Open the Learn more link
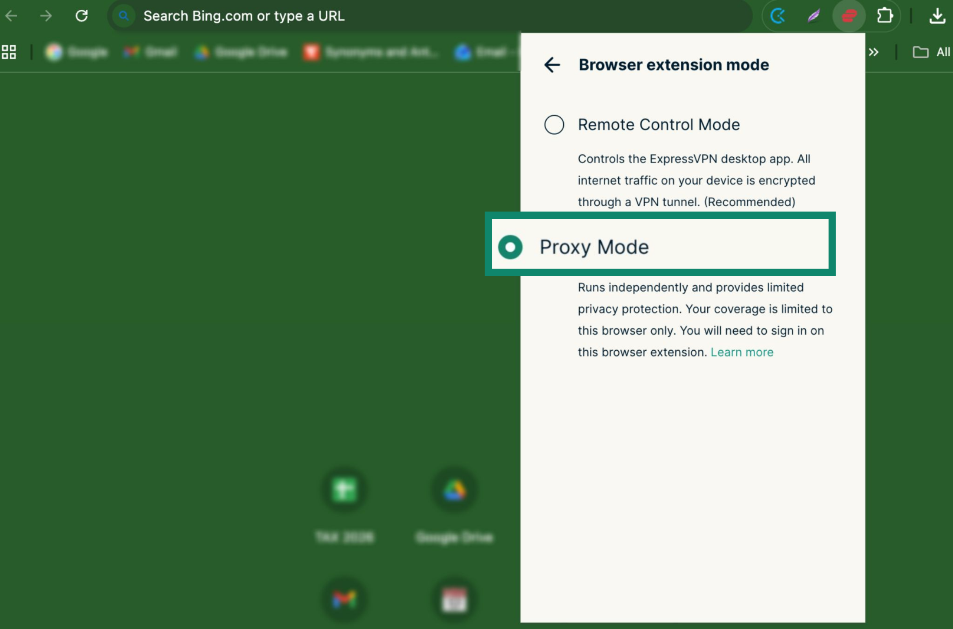953x629 pixels. (x=741, y=352)
